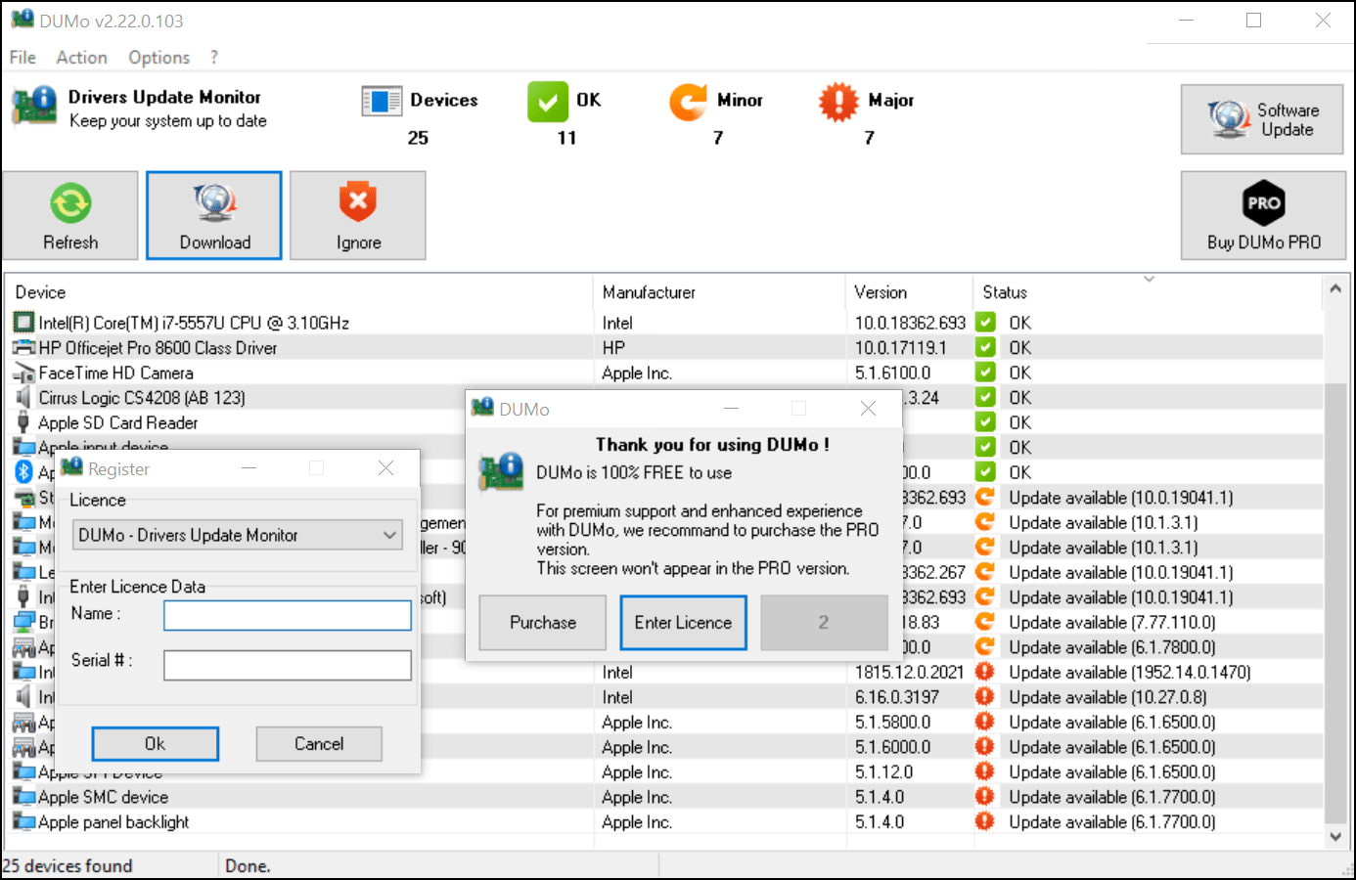Click the camera icon for FaceTime HD Camera
Image resolution: width=1356 pixels, height=880 pixels.
(23, 373)
